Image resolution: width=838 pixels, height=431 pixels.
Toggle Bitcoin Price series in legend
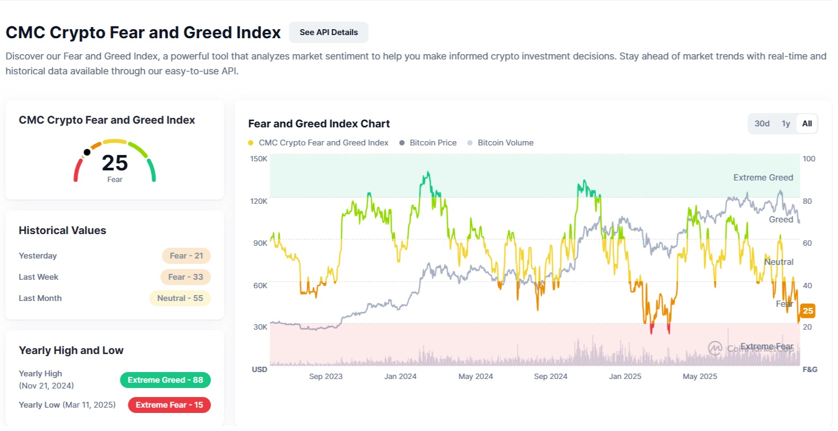pyautogui.click(x=428, y=143)
